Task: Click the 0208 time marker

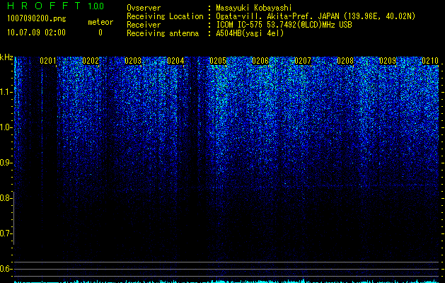Action: (345, 61)
